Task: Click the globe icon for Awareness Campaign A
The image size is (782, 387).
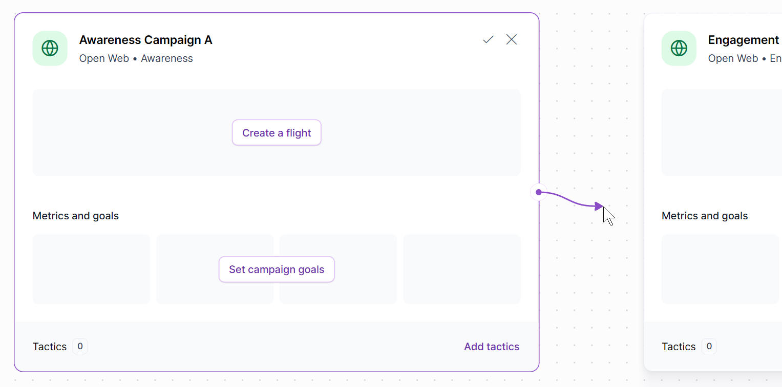Action: coord(50,49)
